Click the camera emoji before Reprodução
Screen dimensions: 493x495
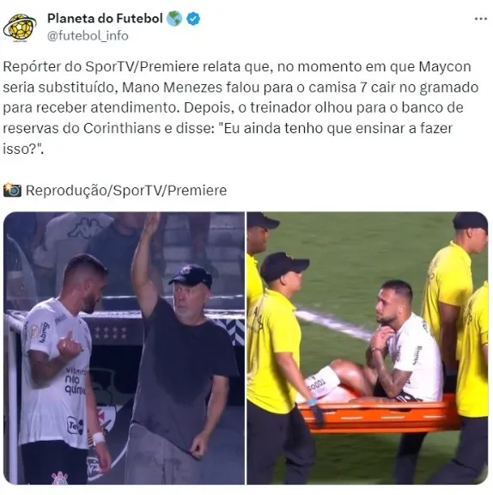(x=12, y=190)
